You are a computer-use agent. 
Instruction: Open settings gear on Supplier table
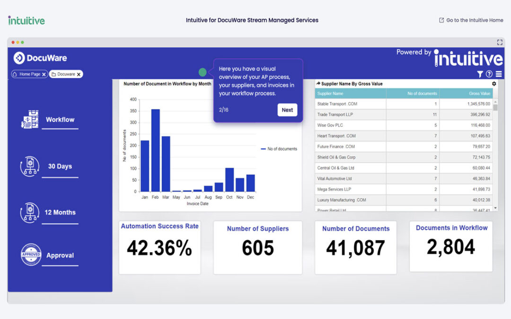click(x=494, y=84)
